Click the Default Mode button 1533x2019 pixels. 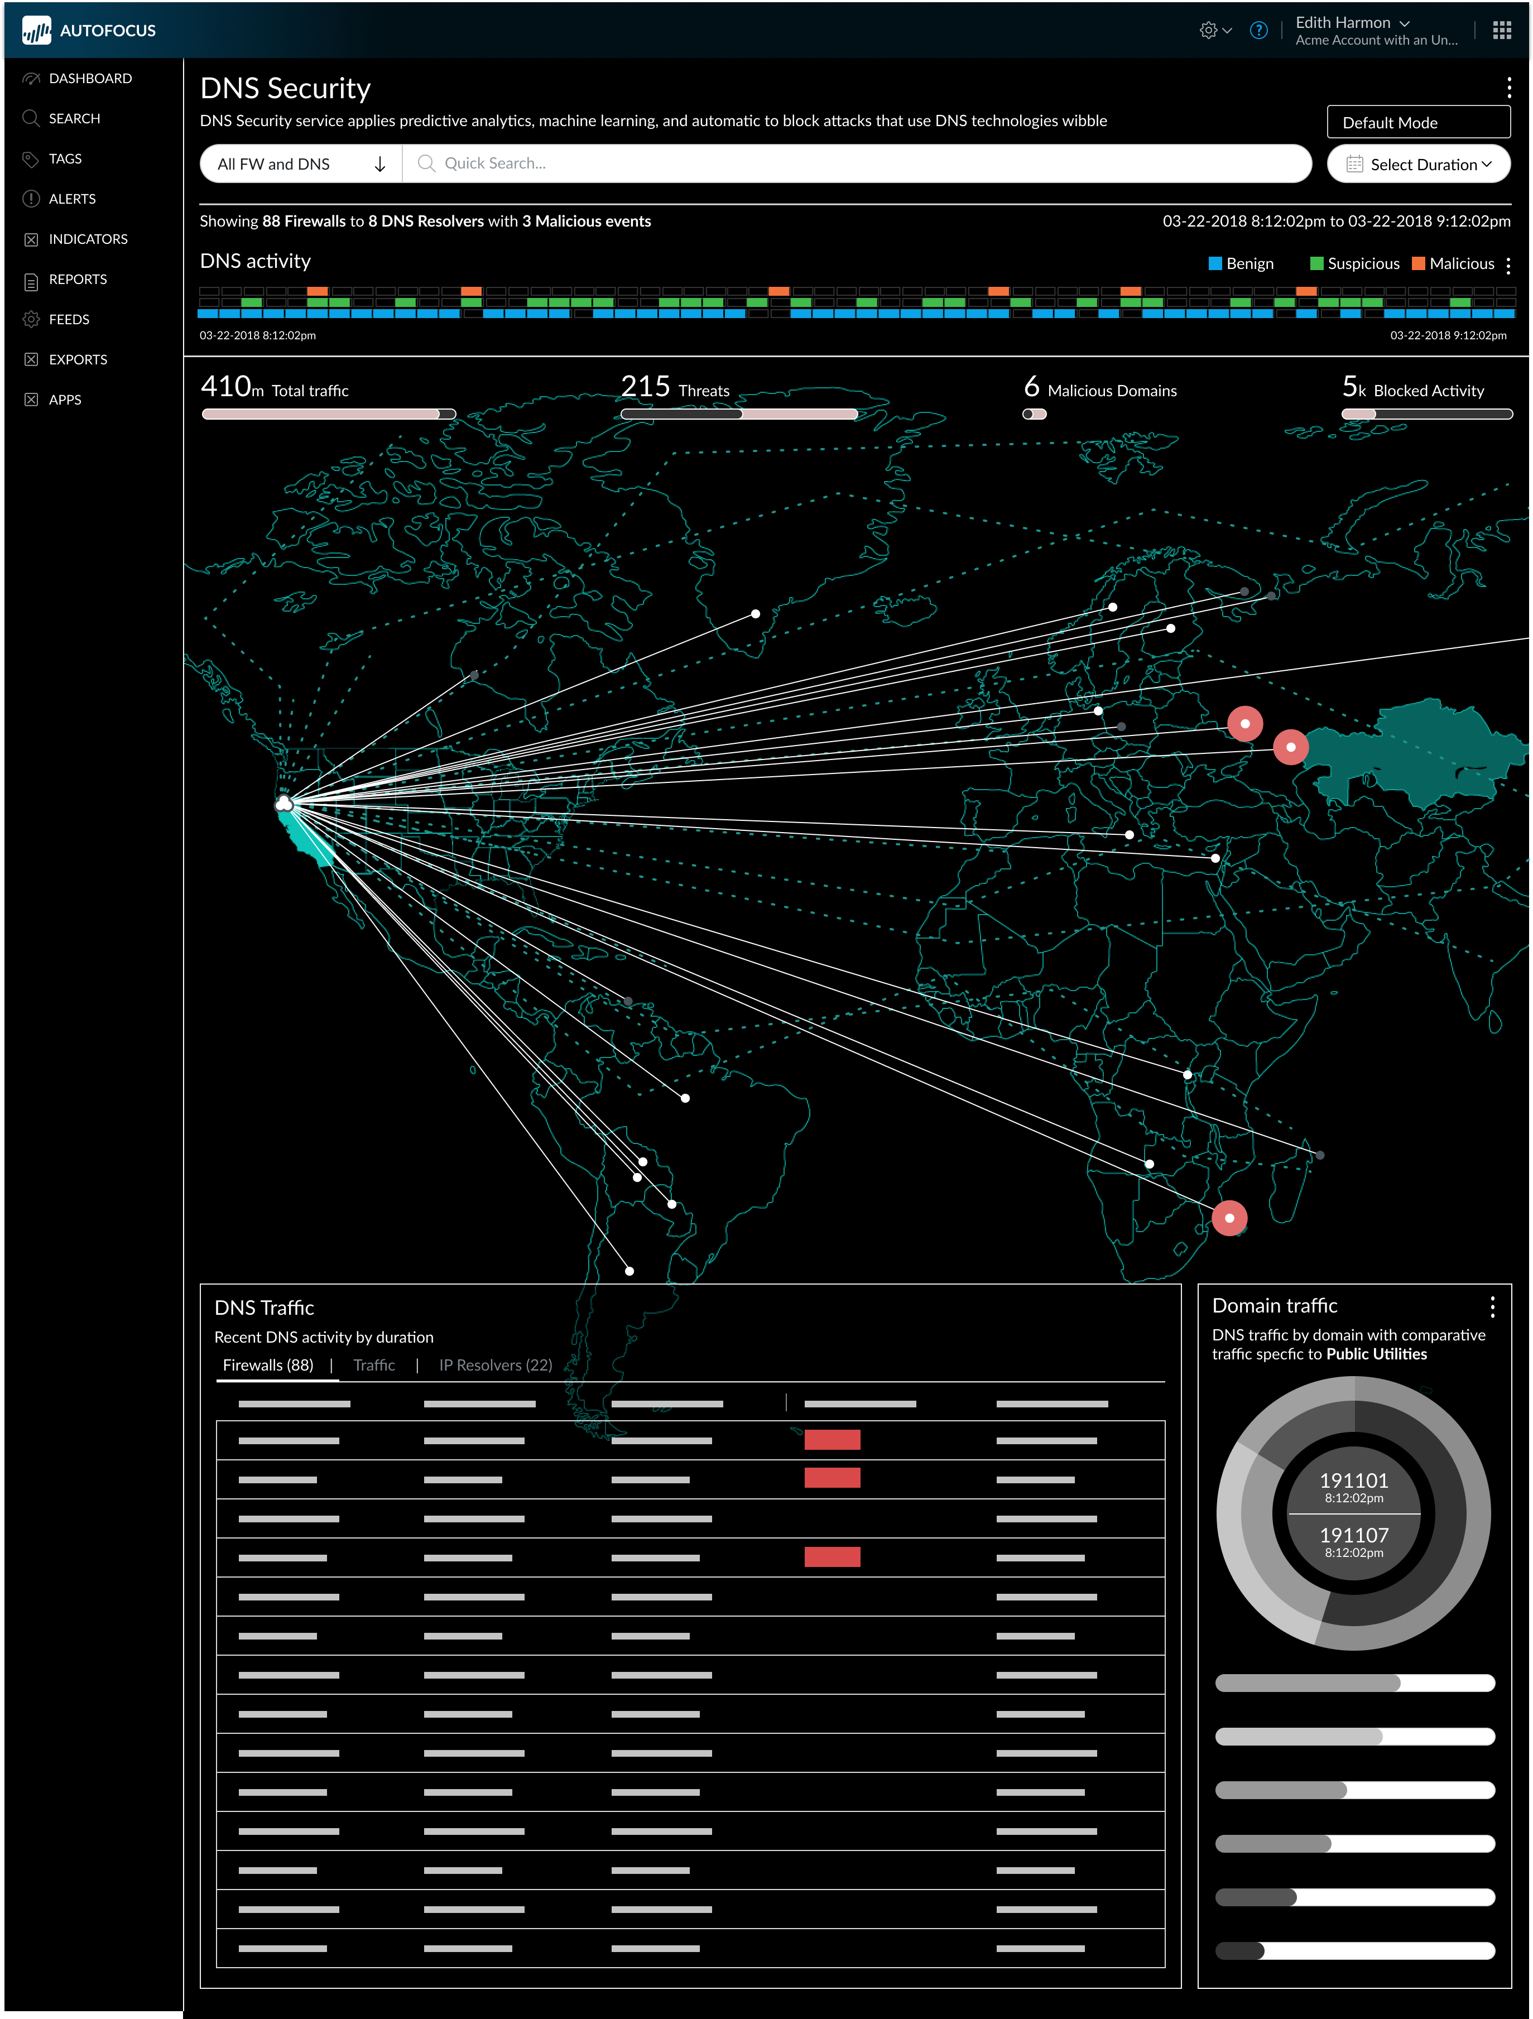pos(1418,122)
